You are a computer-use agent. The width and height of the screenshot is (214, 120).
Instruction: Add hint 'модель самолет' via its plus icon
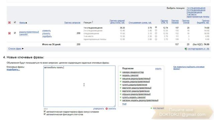[x=120, y=75]
